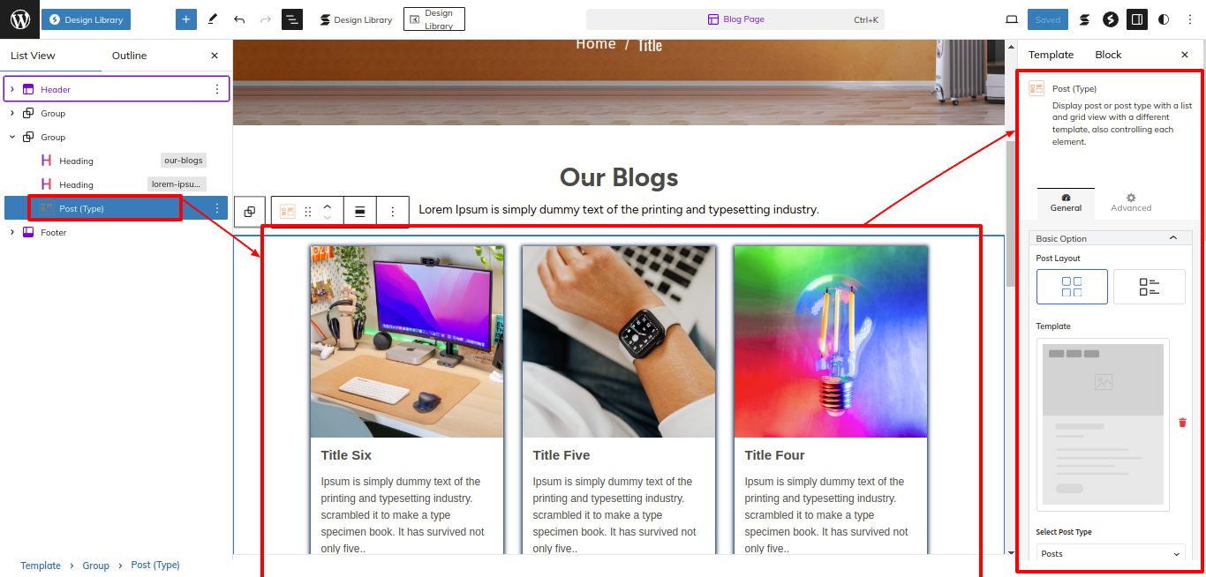Click the delete template trash icon

pyautogui.click(x=1182, y=423)
